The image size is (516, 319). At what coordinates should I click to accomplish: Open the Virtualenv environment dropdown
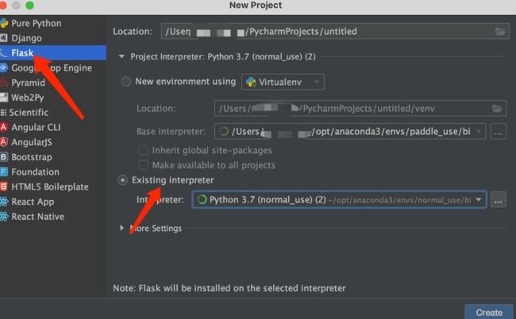(x=283, y=82)
